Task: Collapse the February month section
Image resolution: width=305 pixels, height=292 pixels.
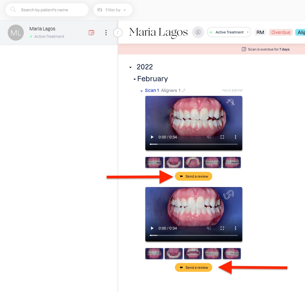Action: 135,79
